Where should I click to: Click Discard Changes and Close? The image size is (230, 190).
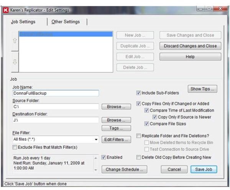[x=190, y=46]
